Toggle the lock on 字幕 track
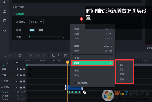152x102 pixels. [x=21, y=75]
